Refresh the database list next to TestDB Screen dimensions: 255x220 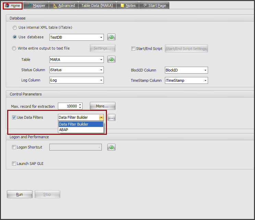(111, 37)
